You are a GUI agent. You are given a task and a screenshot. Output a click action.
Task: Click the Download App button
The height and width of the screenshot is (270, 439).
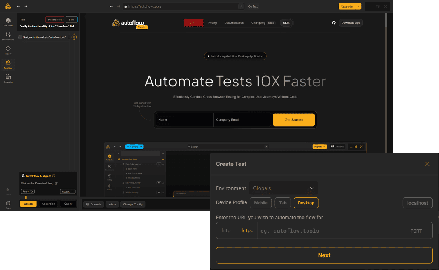[351, 23]
